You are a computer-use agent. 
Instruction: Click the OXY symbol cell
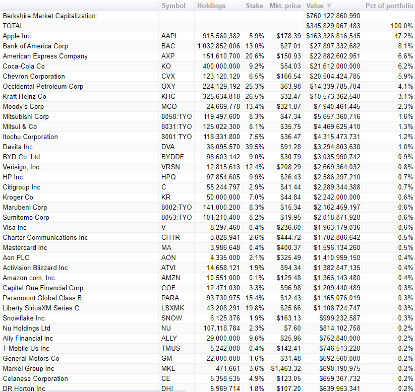pyautogui.click(x=168, y=86)
